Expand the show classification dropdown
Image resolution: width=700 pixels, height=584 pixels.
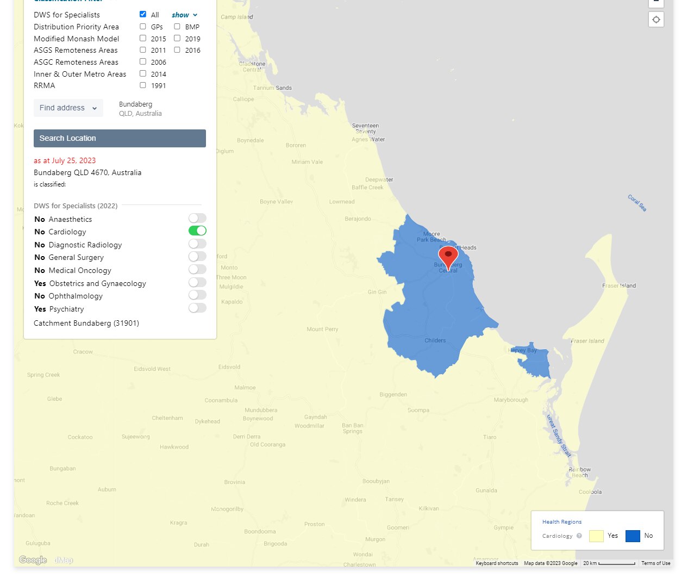(x=184, y=15)
